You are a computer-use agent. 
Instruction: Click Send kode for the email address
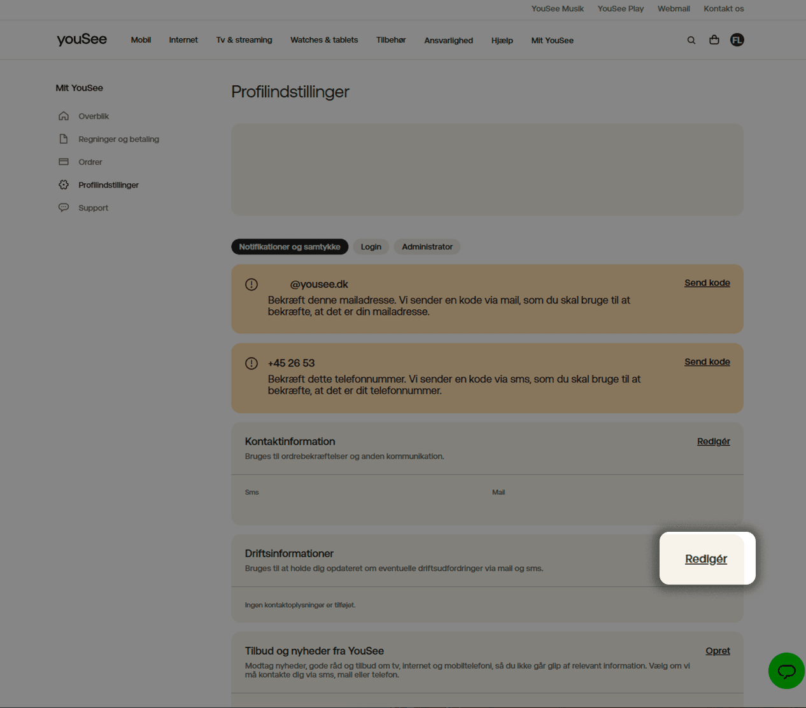coord(707,282)
